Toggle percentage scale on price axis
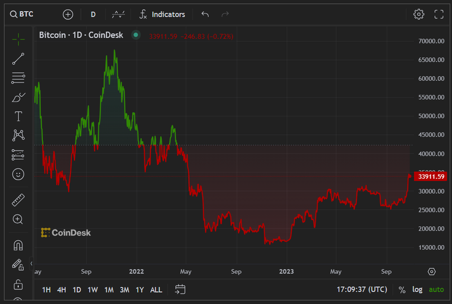 tap(402, 290)
